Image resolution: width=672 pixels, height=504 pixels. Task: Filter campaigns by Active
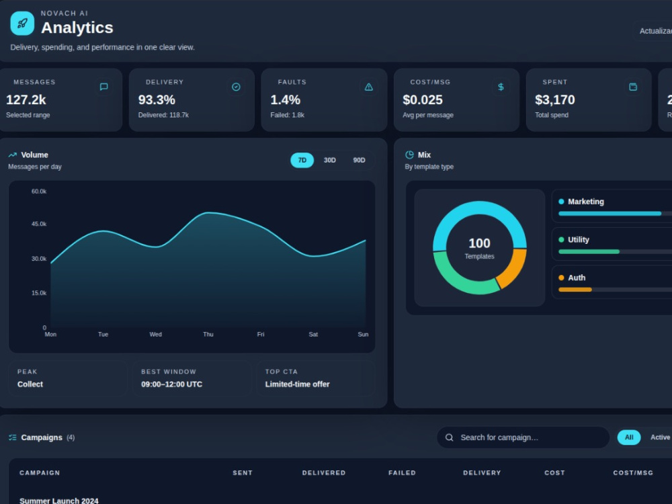pos(660,437)
